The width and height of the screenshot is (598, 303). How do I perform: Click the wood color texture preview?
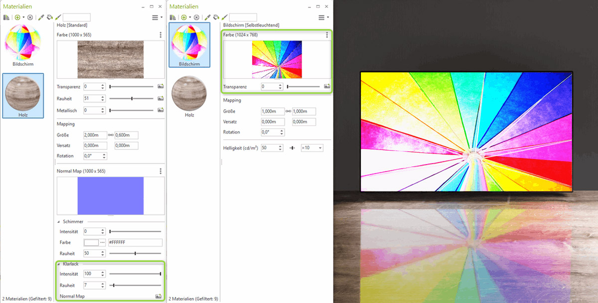[x=111, y=59]
